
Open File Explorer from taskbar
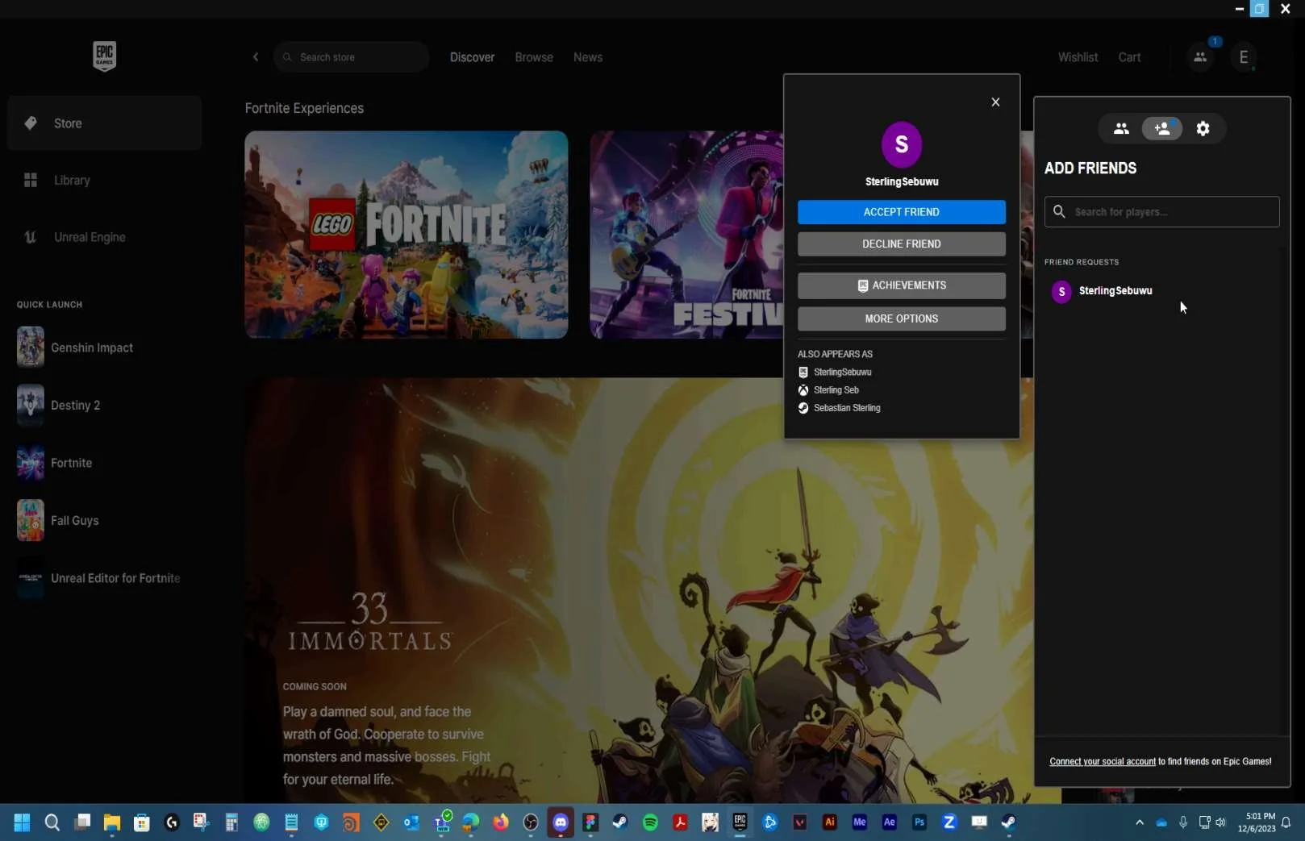(112, 822)
